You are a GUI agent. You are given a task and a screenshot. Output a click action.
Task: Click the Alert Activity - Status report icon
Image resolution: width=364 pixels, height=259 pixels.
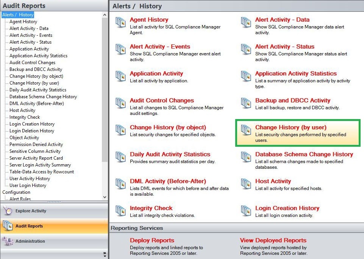coord(246,49)
